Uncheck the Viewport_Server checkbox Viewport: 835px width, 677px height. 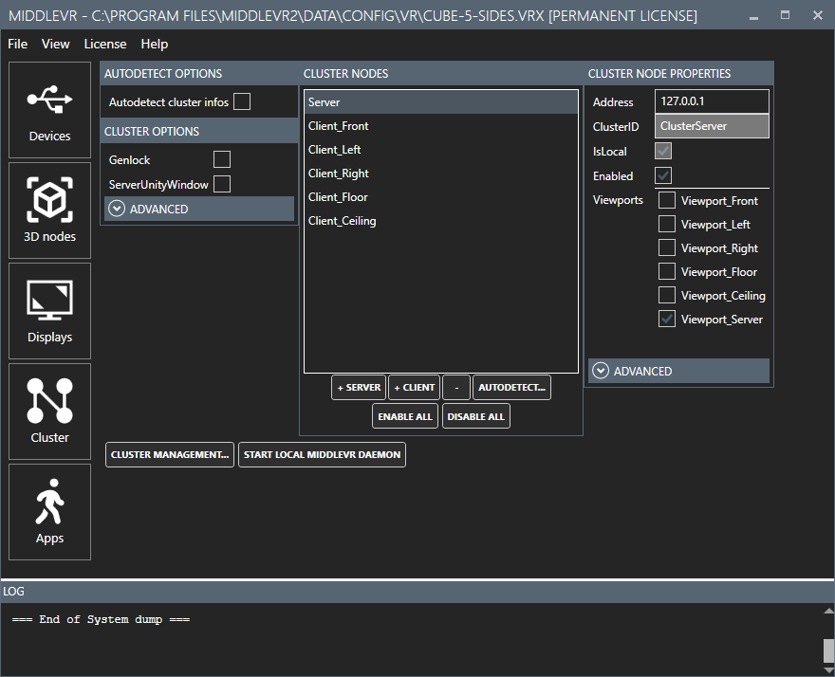[667, 319]
